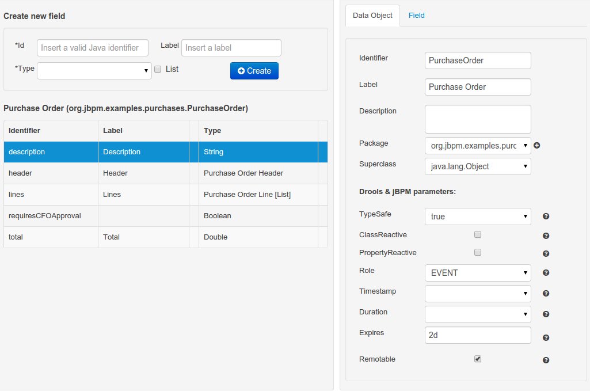The image size is (590, 391).
Task: Click help icon beside Duration dropdown
Action: [x=546, y=314]
